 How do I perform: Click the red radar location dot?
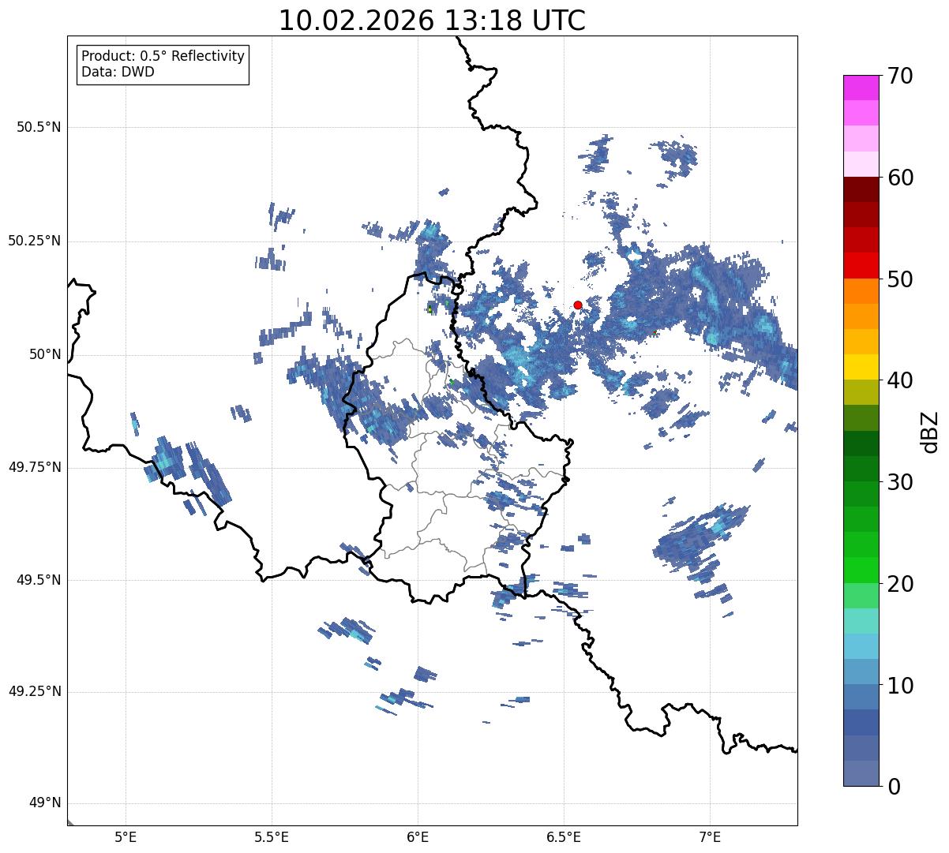[578, 305]
